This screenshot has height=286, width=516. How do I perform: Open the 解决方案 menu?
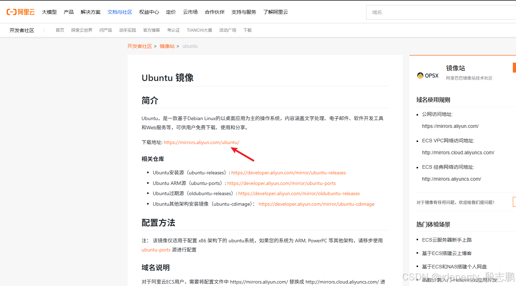click(91, 12)
